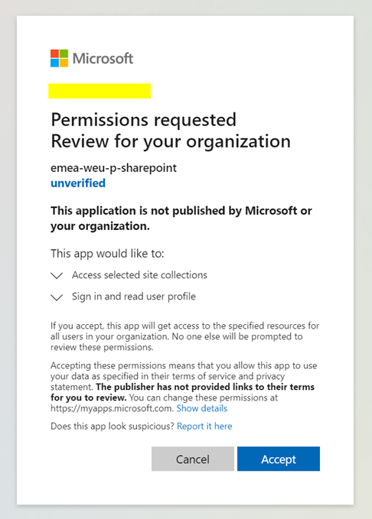Click the emea-weu-p-sharepoint app name

click(113, 168)
